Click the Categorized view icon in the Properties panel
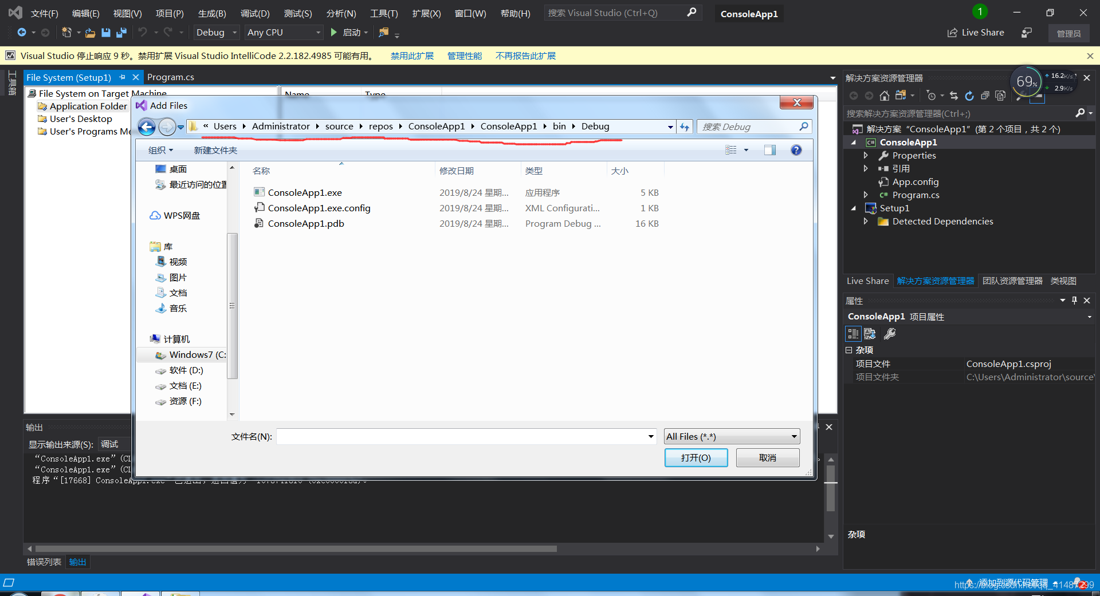1100x596 pixels. pos(853,334)
